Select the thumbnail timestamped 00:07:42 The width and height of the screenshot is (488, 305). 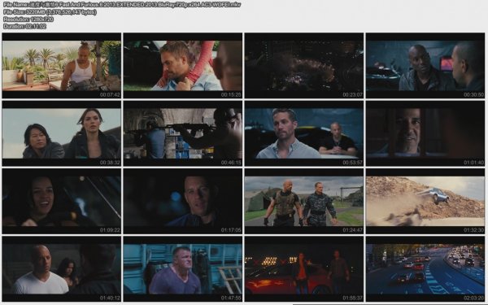62,65
